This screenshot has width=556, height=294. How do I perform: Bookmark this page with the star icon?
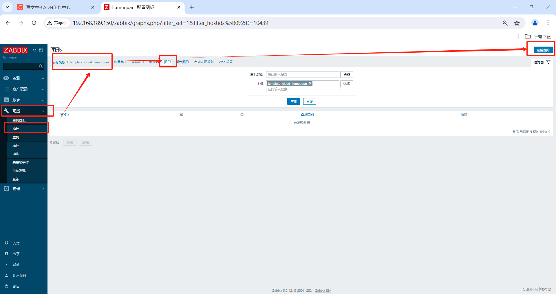pyautogui.click(x=517, y=23)
